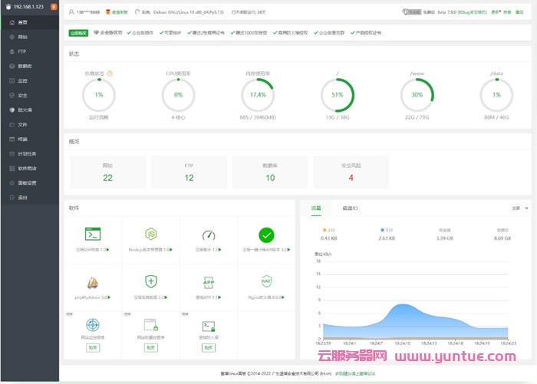Go to 数据库 (Database) in sidebar

pos(24,66)
